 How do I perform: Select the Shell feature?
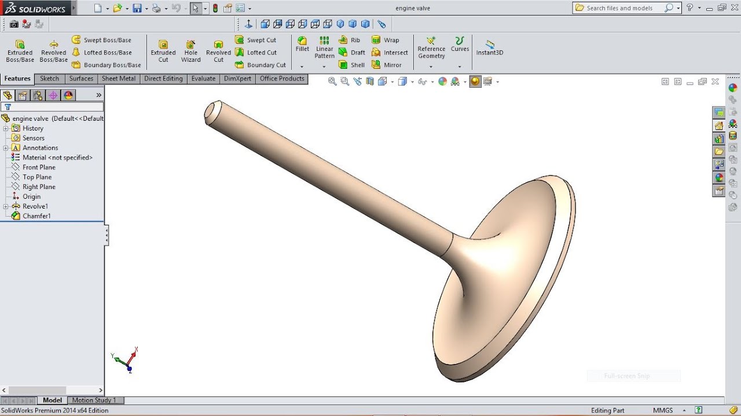pyautogui.click(x=351, y=65)
